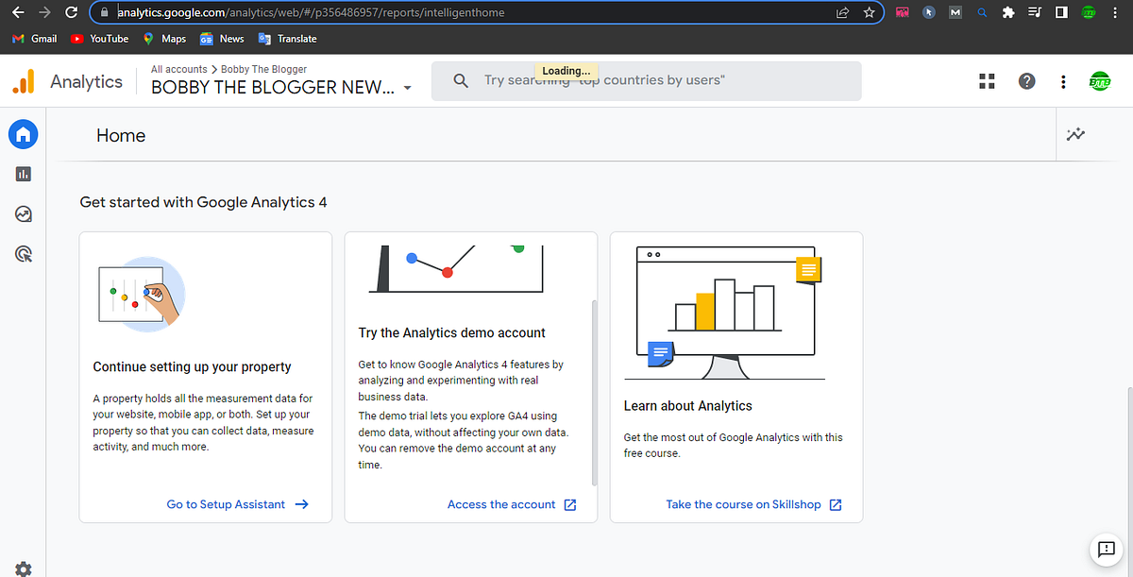This screenshot has width=1133, height=577.
Task: Open the Chrome browser menu
Action: [x=1116, y=13]
